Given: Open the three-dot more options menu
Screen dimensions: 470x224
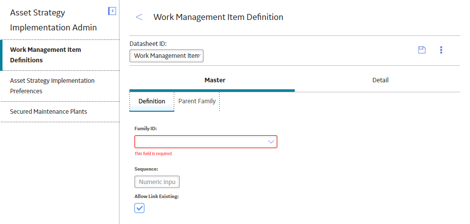Looking at the screenshot, I should [441, 50].
